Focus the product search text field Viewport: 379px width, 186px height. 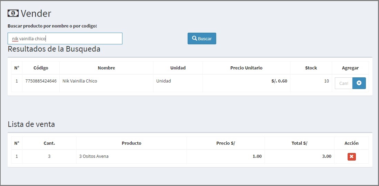65,39
